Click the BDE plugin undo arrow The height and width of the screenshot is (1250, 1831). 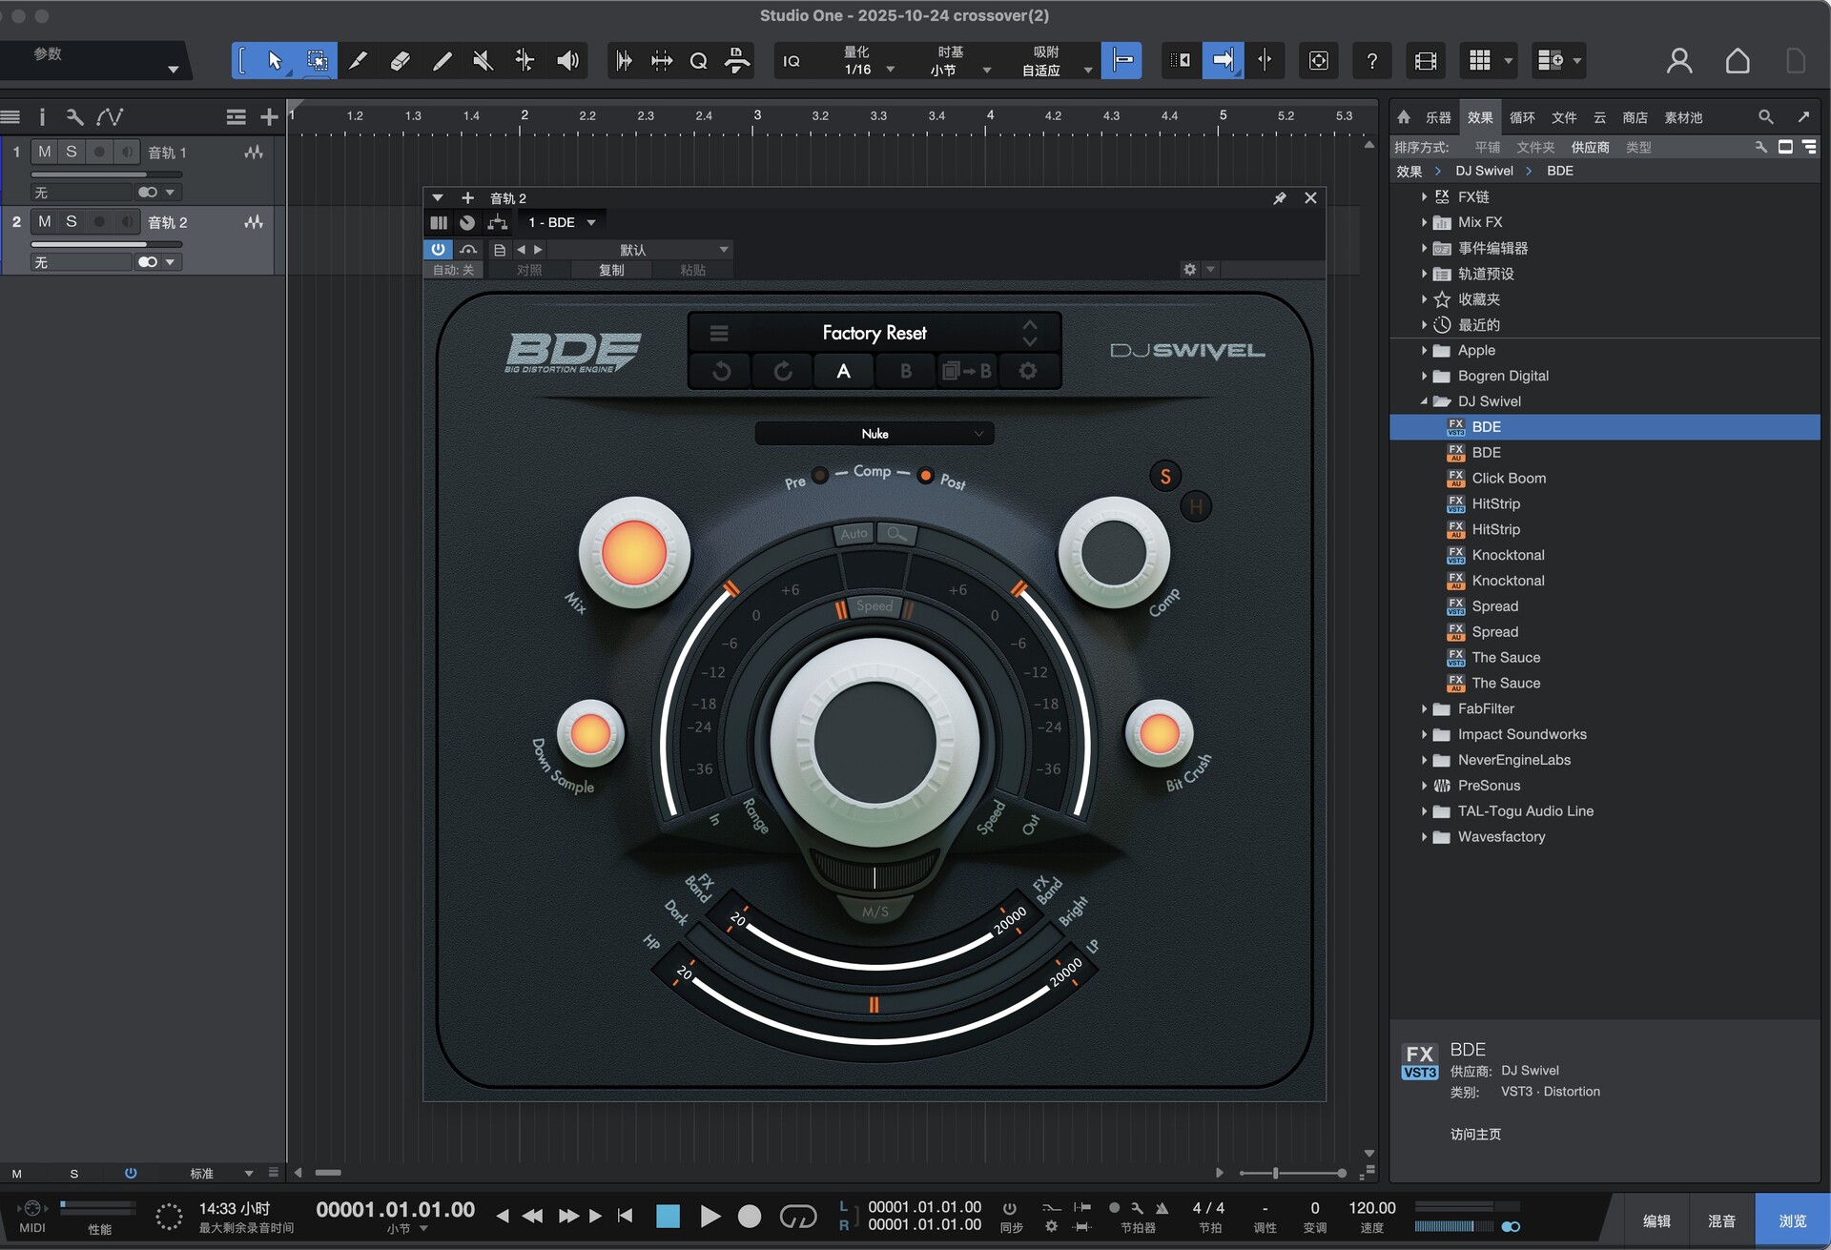722,371
